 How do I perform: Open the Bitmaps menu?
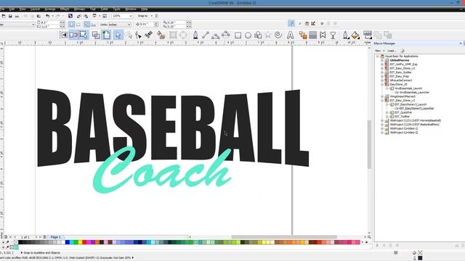[79, 9]
